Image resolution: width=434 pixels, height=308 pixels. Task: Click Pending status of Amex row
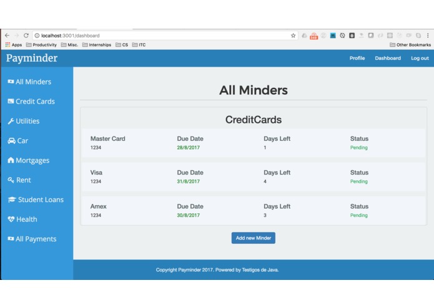[x=358, y=215]
